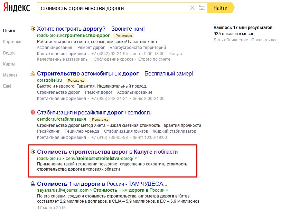Switch to Маркет search

pyautogui.click(x=10, y=75)
